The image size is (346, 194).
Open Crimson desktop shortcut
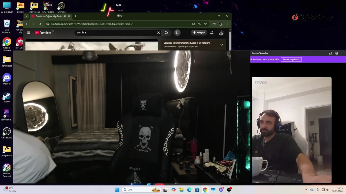click(61, 8)
